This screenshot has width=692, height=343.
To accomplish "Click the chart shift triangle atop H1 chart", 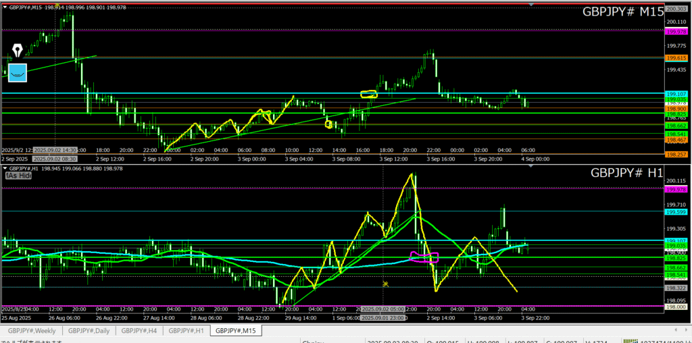I will coord(531,166).
